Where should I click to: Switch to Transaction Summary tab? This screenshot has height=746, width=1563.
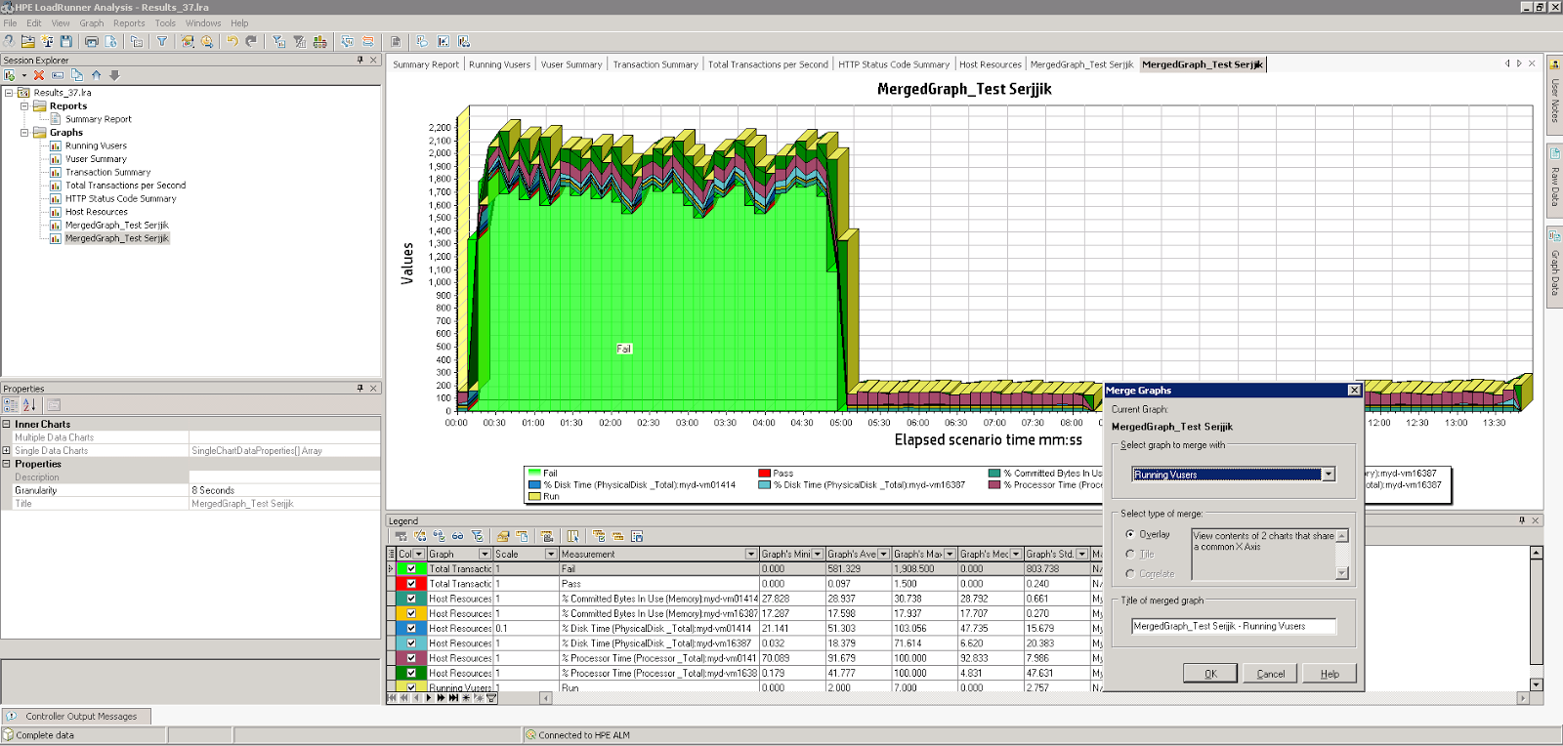pos(655,64)
